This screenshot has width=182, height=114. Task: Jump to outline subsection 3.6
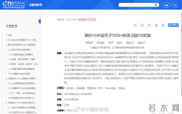click(20, 74)
